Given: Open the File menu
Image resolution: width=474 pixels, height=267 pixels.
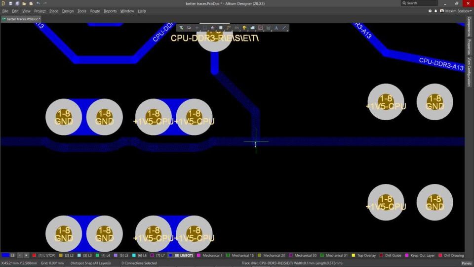Looking at the screenshot, I should tap(5, 11).
